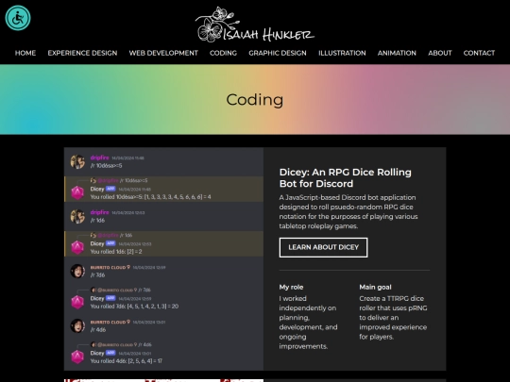Viewport: 510px width, 382px height.
Task: Click the 'I worked independently' role text
Action: (x=308, y=323)
